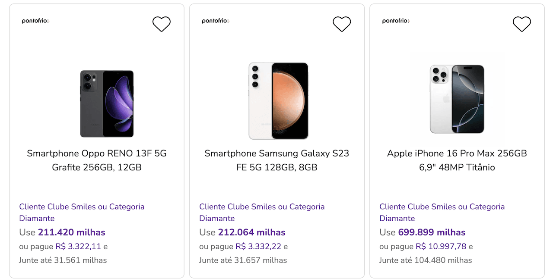Click the R$ 3.322,11 payment option
553x279 pixels.
click(78, 247)
